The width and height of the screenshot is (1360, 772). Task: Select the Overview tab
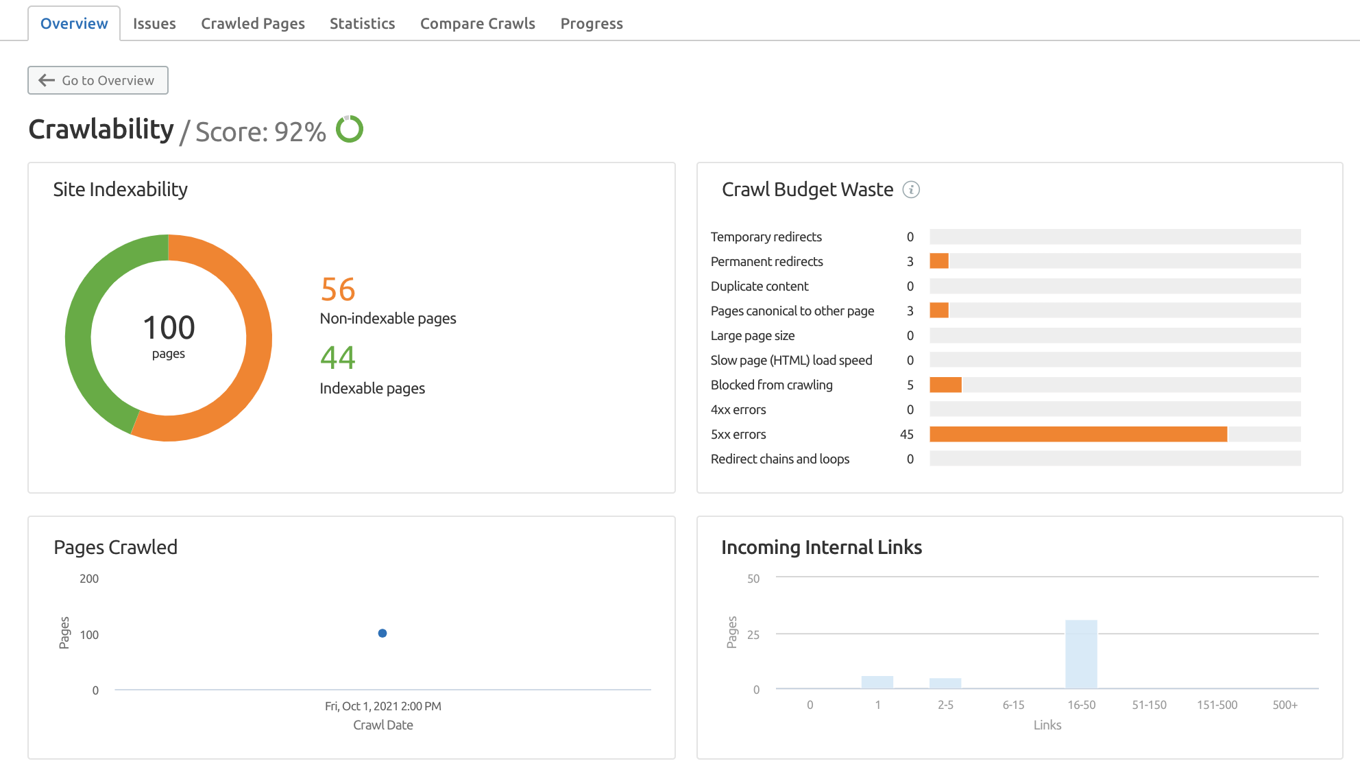(75, 23)
